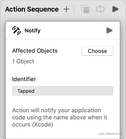
Task: Add a new action with plus icon
Action: (x=66, y=9)
